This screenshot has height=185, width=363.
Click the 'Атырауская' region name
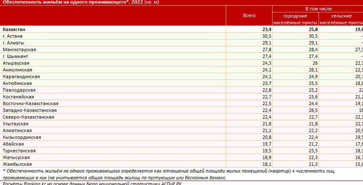[16, 63]
